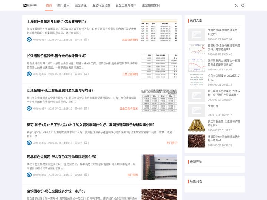Open 五金资讯 nav tab
The image size is (267, 200).
pyautogui.click(x=81, y=6)
